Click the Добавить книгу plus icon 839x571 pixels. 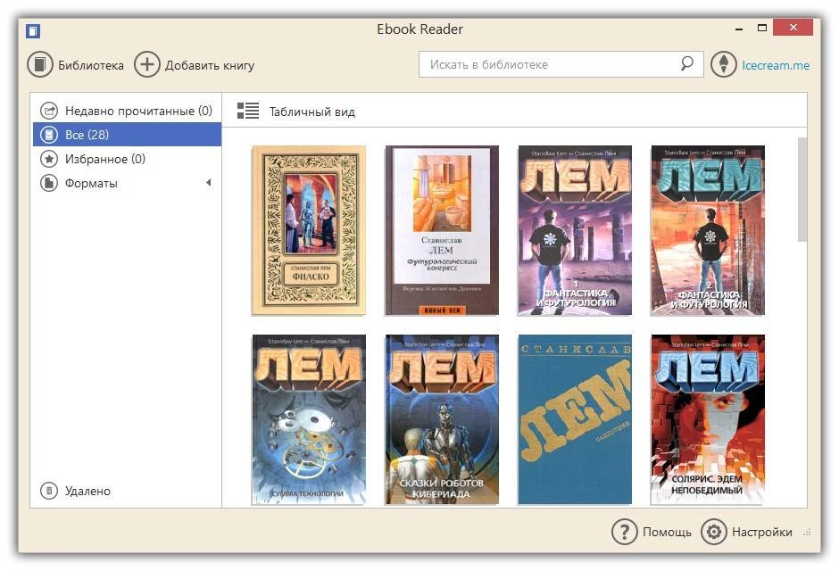click(x=146, y=65)
